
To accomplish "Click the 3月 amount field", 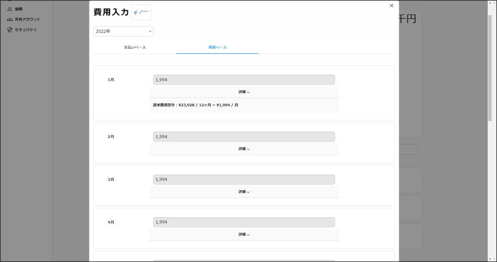I will coord(244,180).
